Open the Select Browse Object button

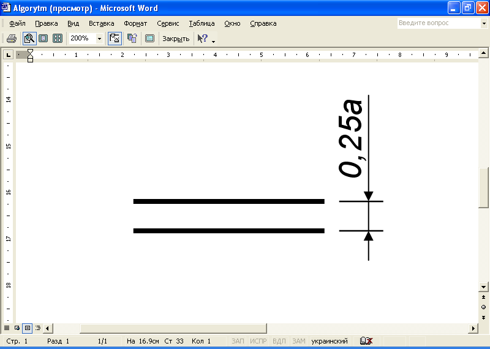[x=483, y=307]
